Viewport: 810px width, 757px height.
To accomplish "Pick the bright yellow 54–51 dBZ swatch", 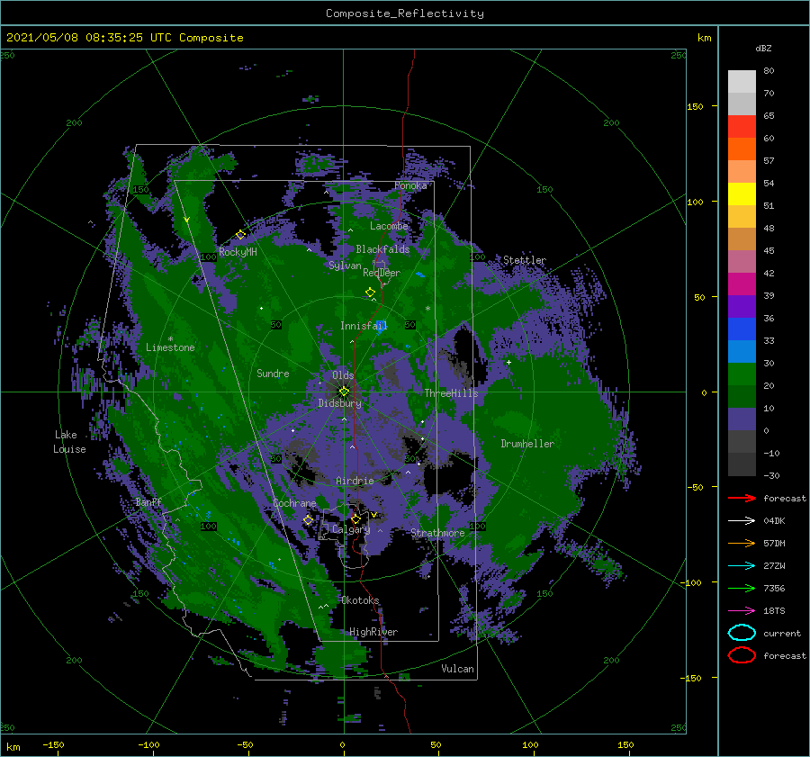I will pyautogui.click(x=742, y=194).
